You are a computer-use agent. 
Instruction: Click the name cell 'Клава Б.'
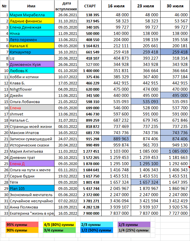tap(32, 83)
